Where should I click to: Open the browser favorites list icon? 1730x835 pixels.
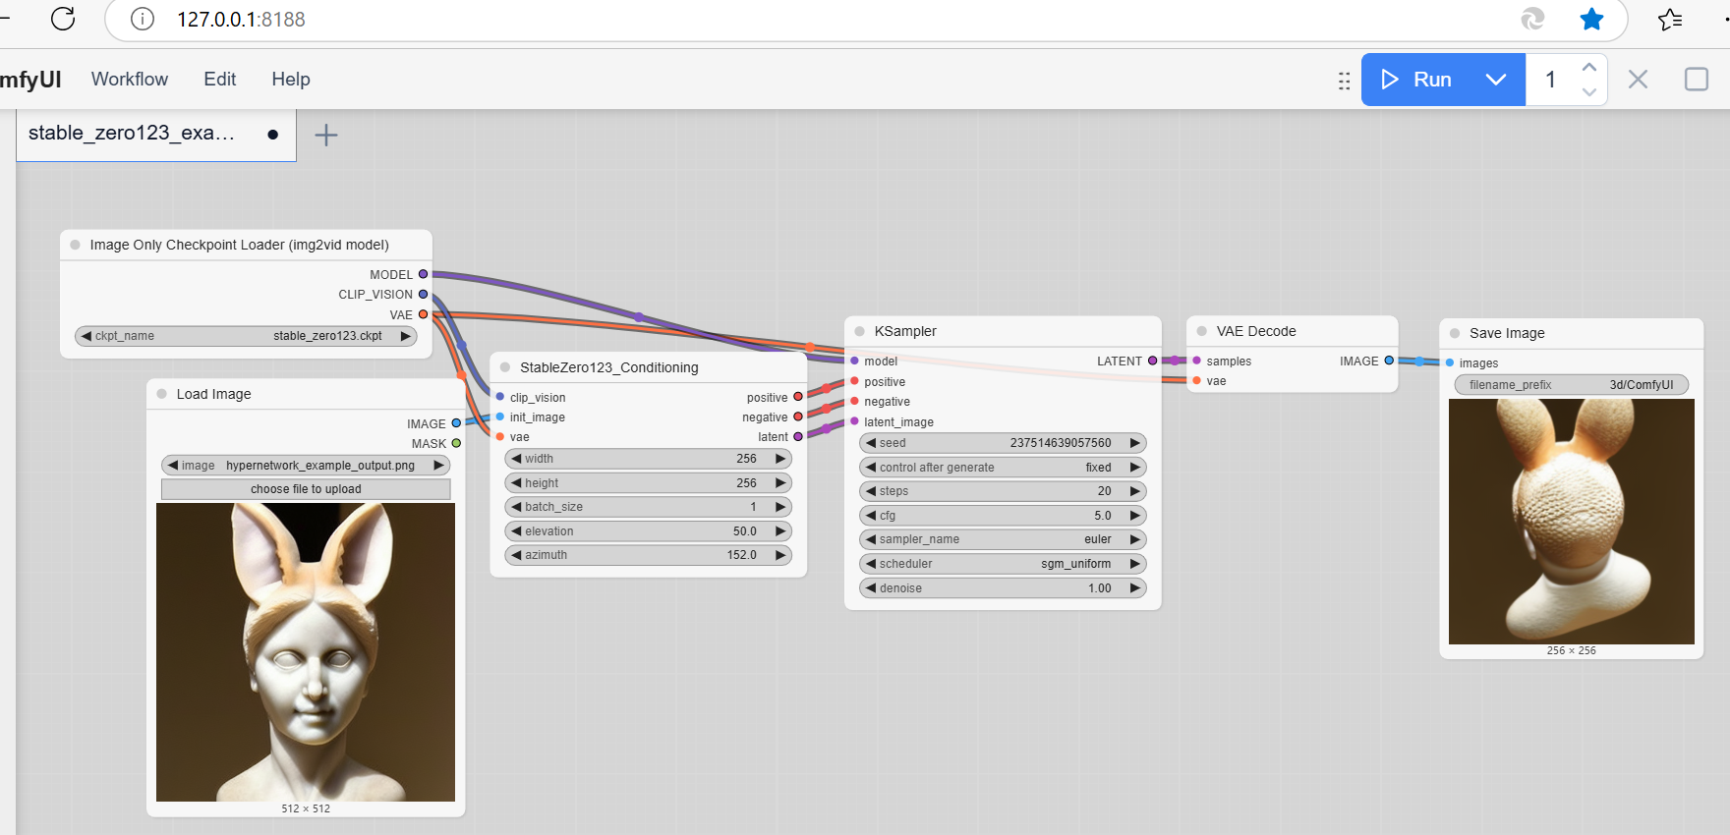1670,19
